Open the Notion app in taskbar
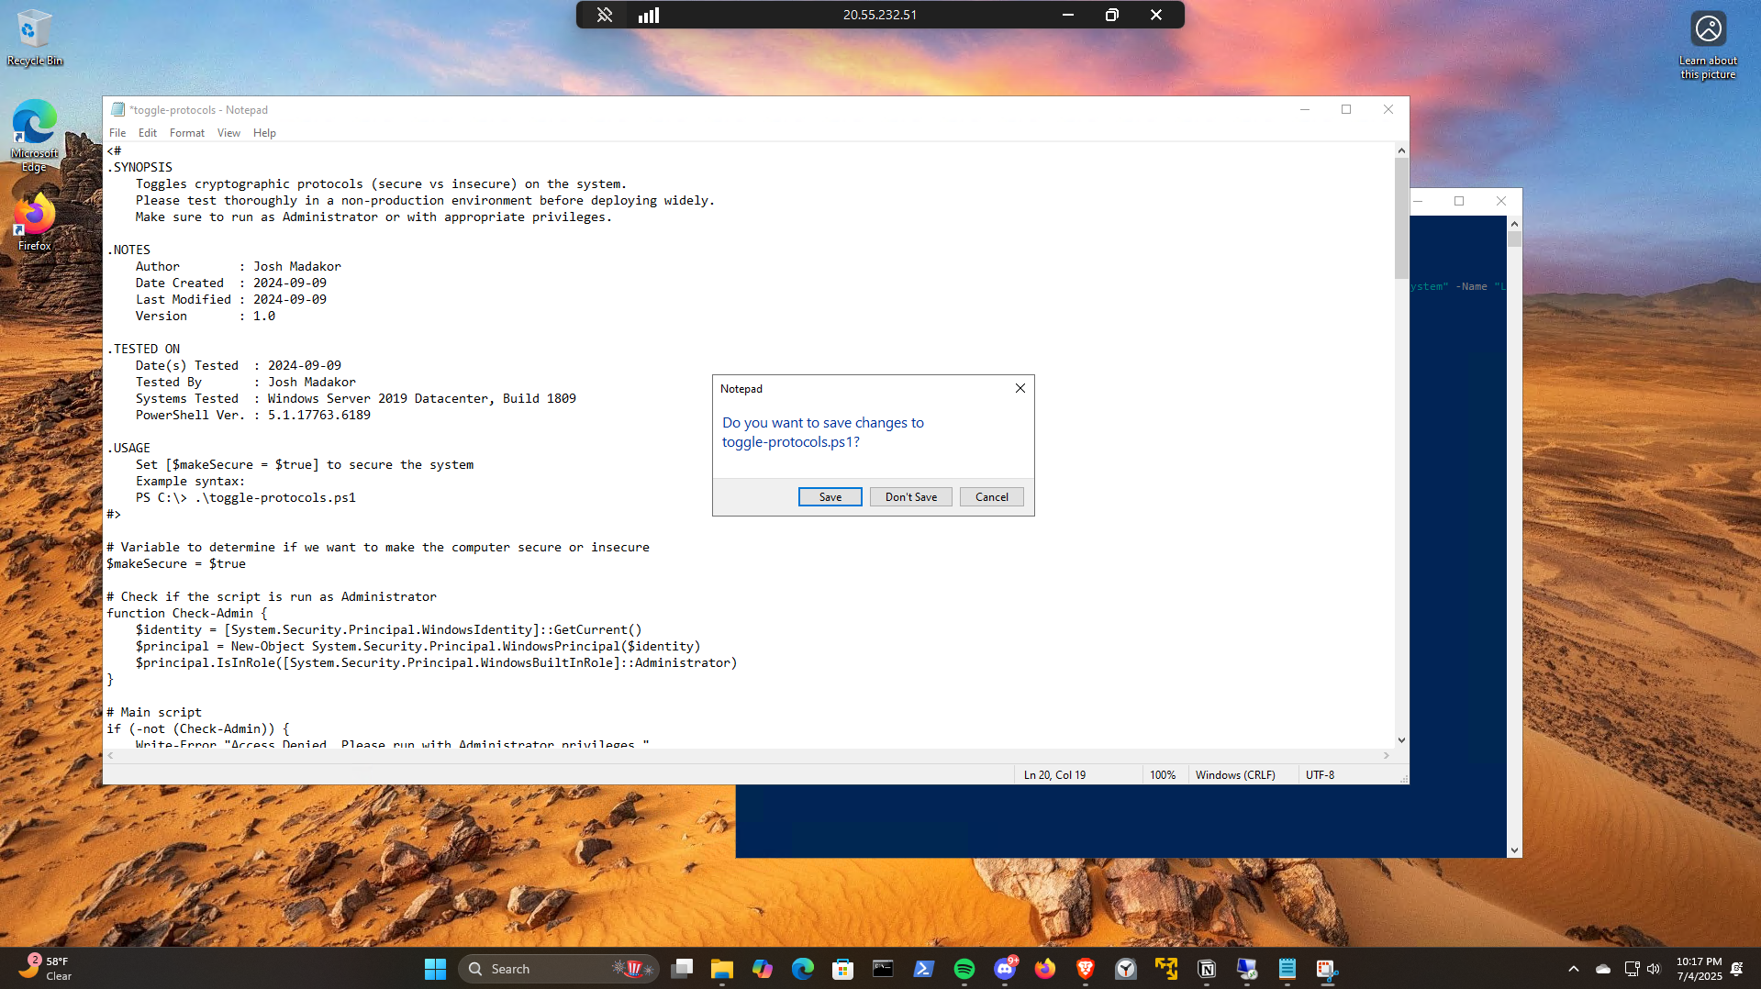The height and width of the screenshot is (989, 1761). [1206, 969]
